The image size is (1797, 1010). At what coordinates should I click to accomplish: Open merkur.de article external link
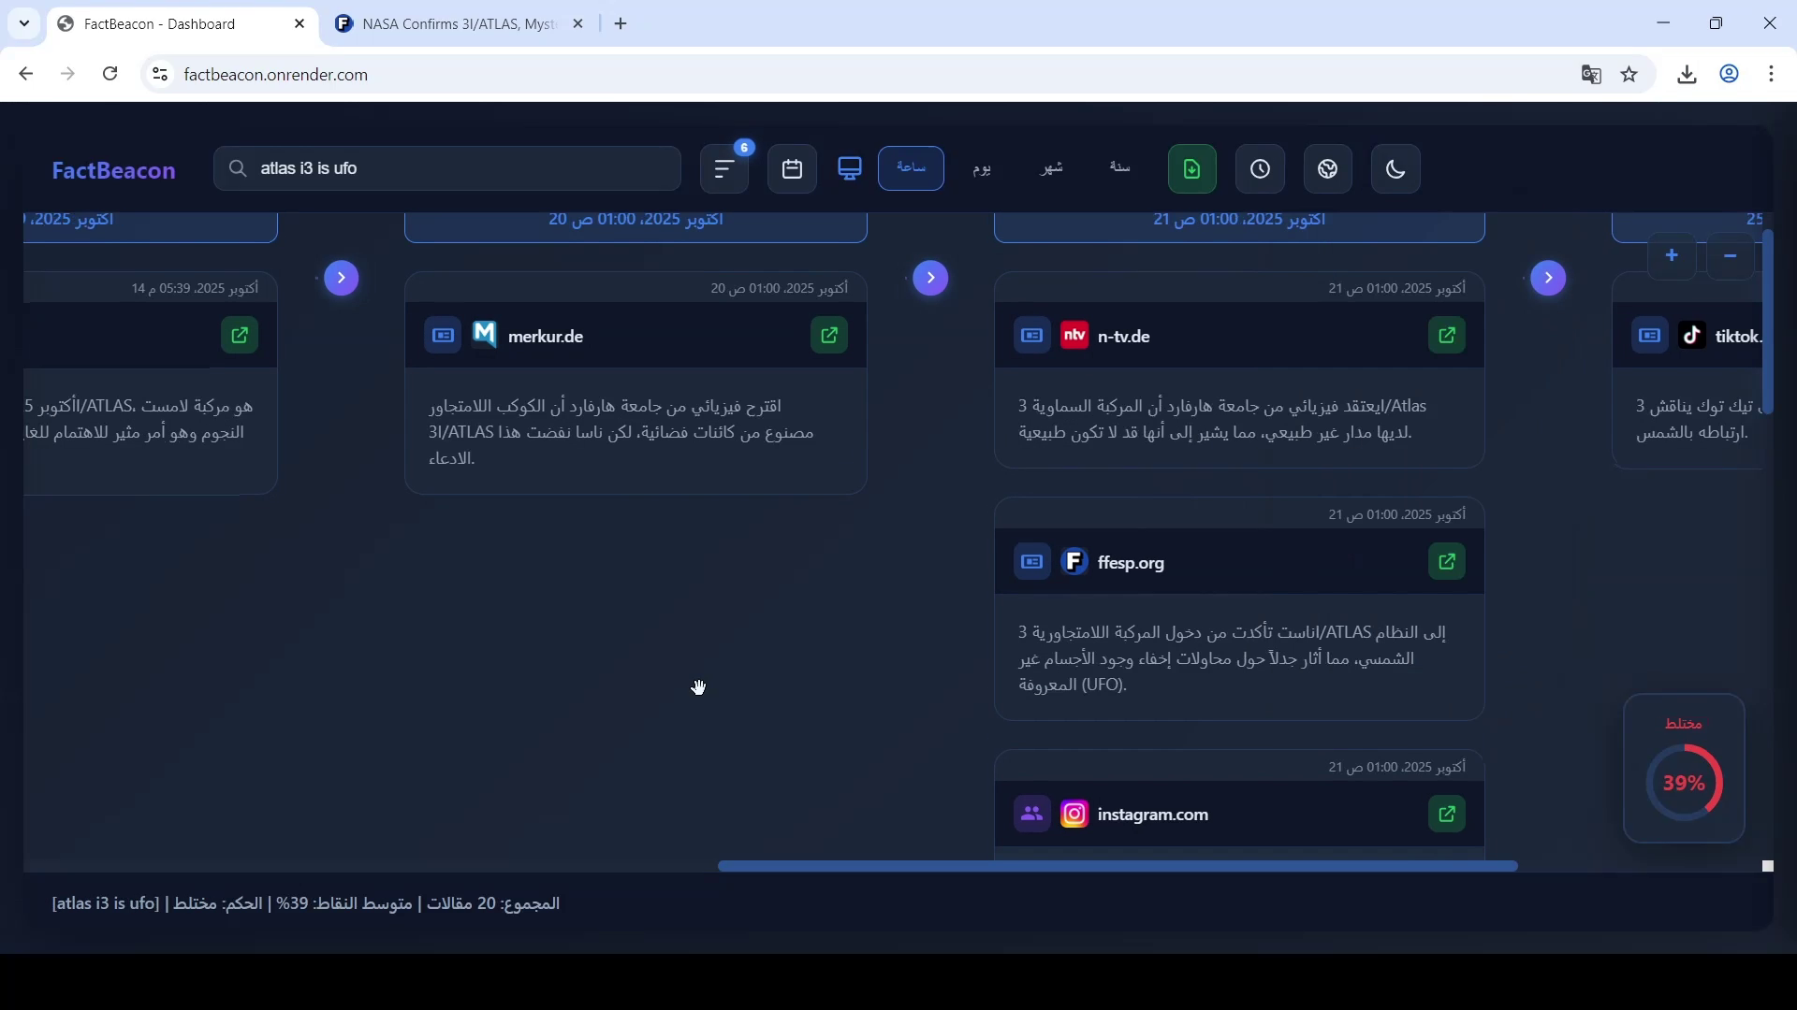829,336
